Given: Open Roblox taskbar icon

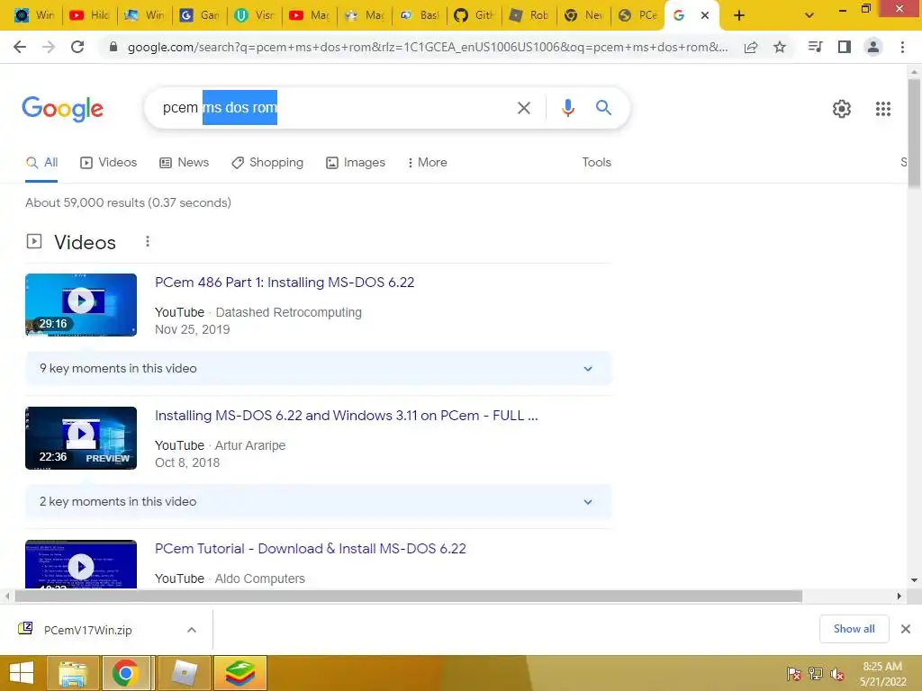Looking at the screenshot, I should tap(184, 673).
